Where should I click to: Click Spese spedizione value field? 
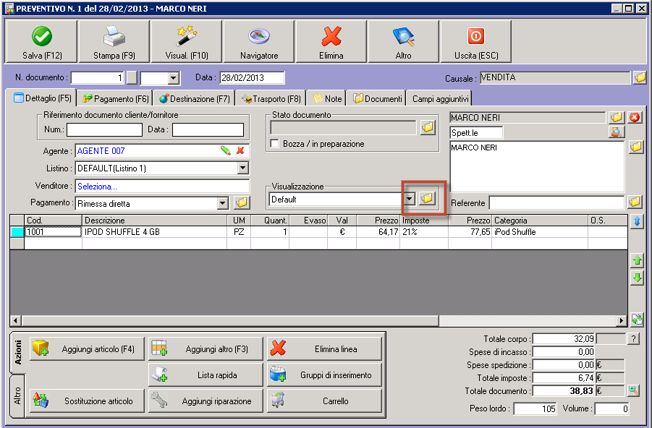pyautogui.click(x=564, y=365)
